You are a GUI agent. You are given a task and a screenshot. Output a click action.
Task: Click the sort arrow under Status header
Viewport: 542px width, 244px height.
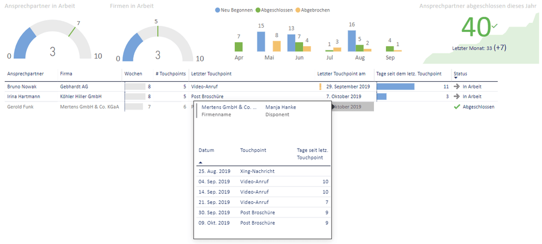456,78
